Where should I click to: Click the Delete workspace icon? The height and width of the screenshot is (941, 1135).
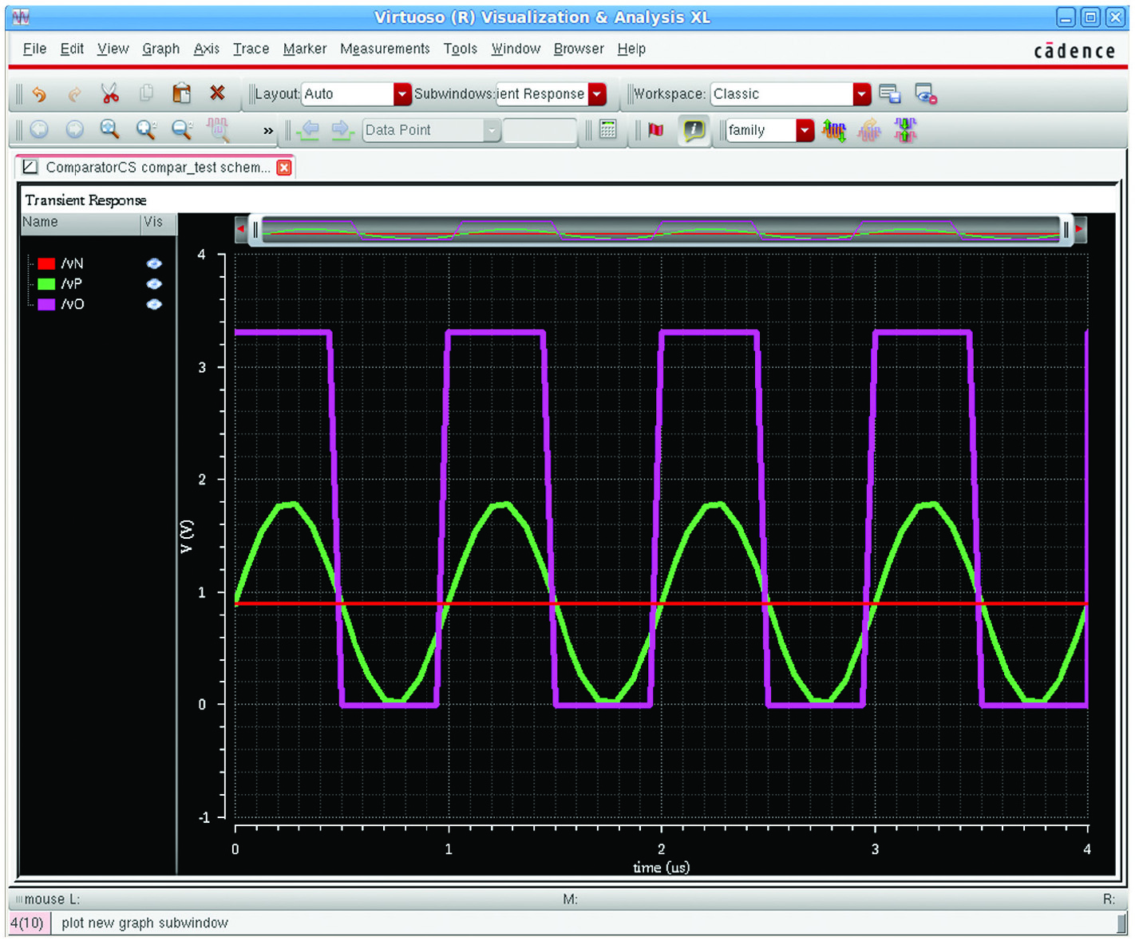pos(926,94)
